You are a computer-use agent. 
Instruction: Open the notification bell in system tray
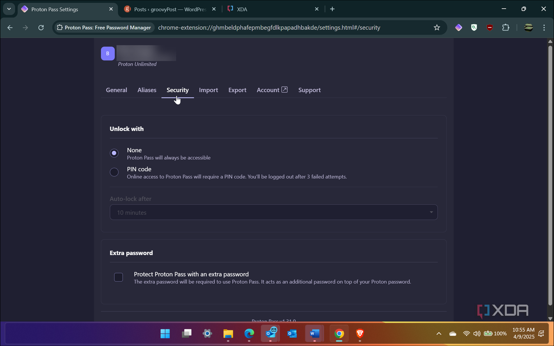pyautogui.click(x=541, y=333)
